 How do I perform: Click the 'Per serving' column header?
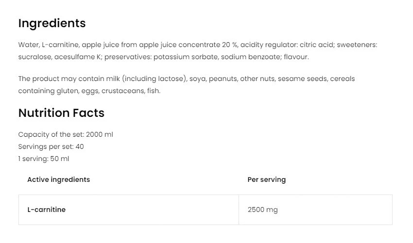266,179
